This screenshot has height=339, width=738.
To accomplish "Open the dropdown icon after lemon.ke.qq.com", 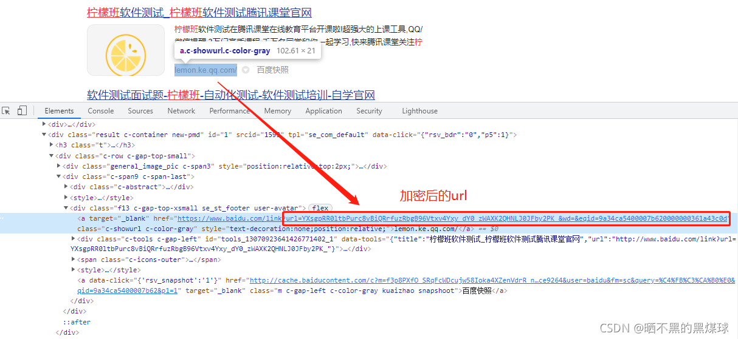I will click(x=246, y=70).
